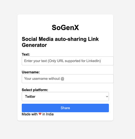The image size is (135, 139).
Task: Focus the Text input field
Action: point(68,61)
